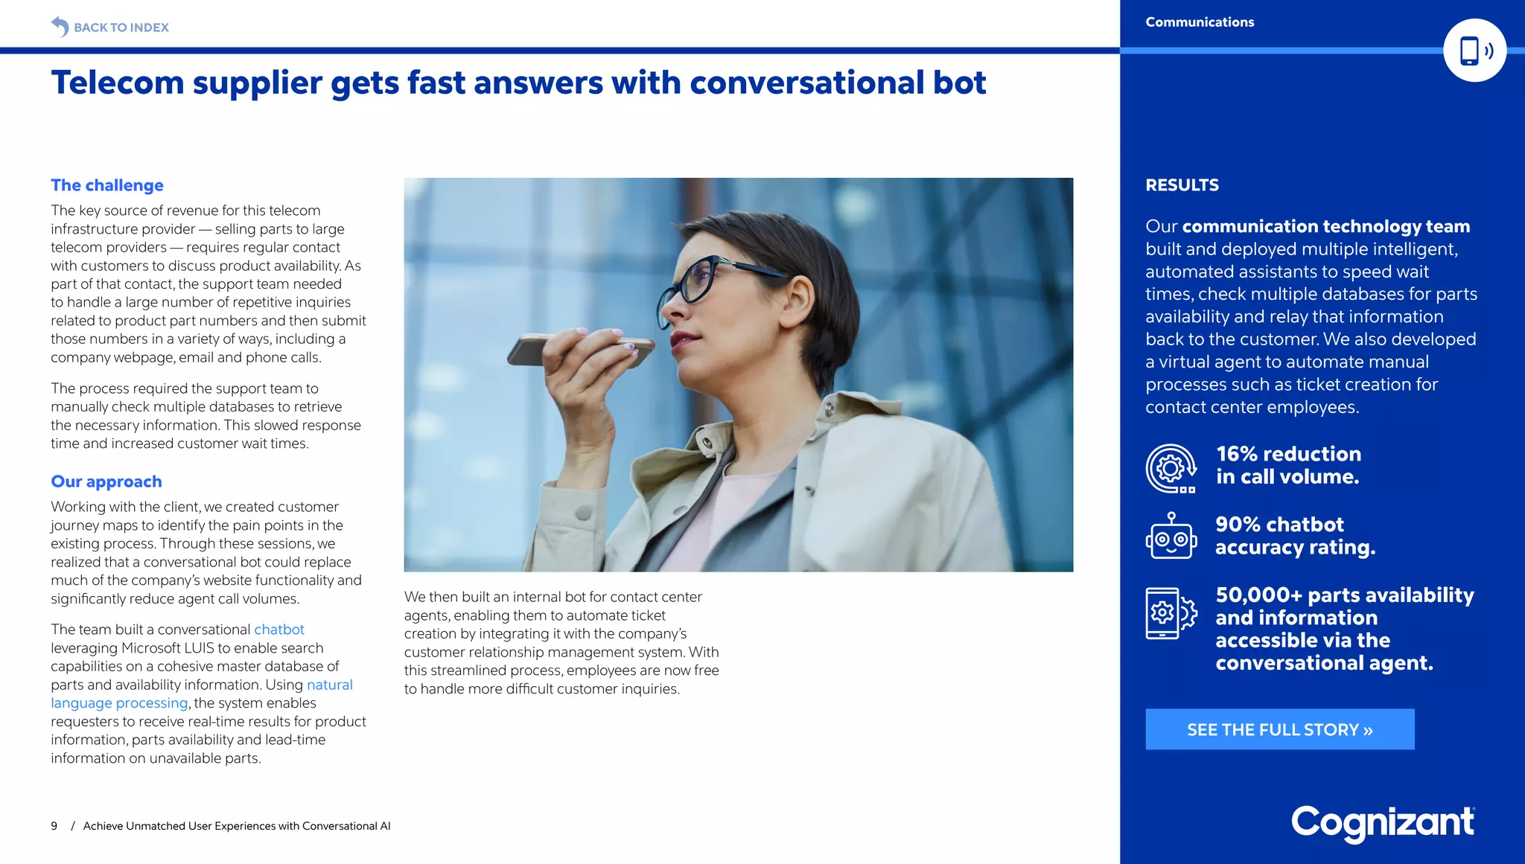1525x864 pixels.
Task: Select the Communications section label
Action: (x=1200, y=22)
